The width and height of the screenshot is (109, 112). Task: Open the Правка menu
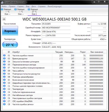pos(12,6)
